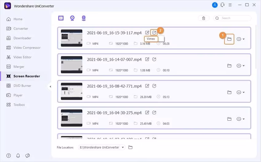The height and width of the screenshot is (162, 261).
Task: Rename 2021-06-19_16-08-42-771.mp4 with edit icon
Action: click(x=147, y=86)
